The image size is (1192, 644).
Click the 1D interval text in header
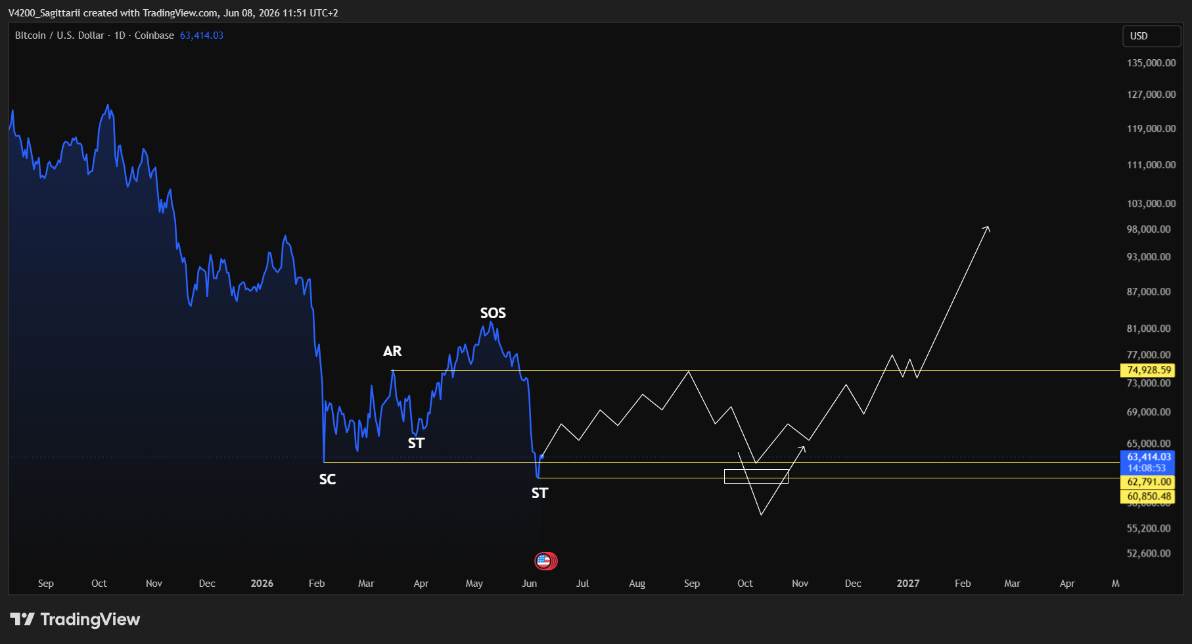click(120, 35)
